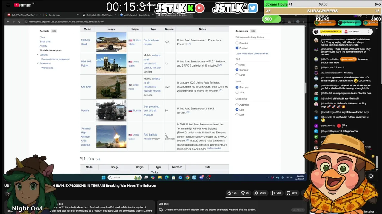Edit the Vehicles section

tap(98, 159)
